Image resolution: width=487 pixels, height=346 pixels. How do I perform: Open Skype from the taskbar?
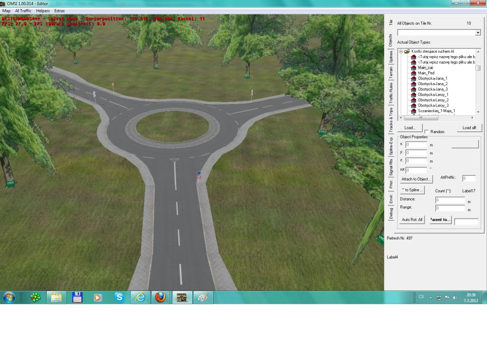coord(119,298)
